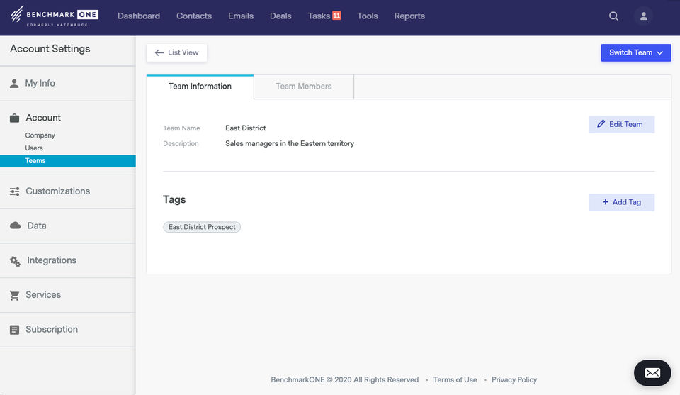Expand the Switch Team dropdown
Viewport: 680px width, 395px height.
[636, 52]
